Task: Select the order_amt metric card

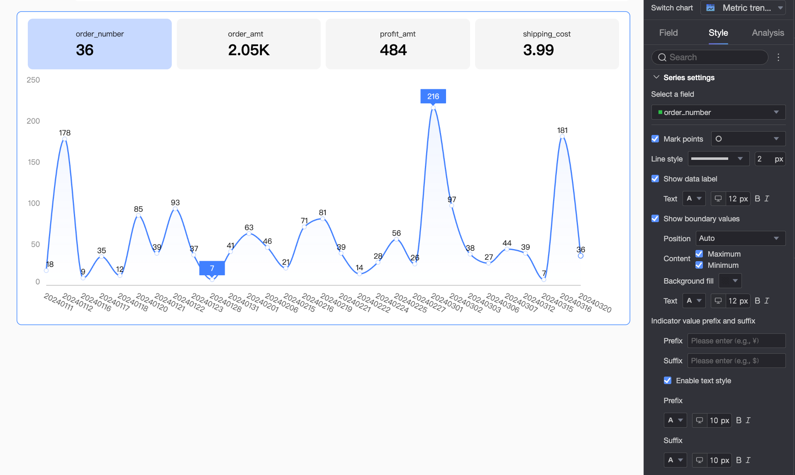Action: (x=249, y=44)
